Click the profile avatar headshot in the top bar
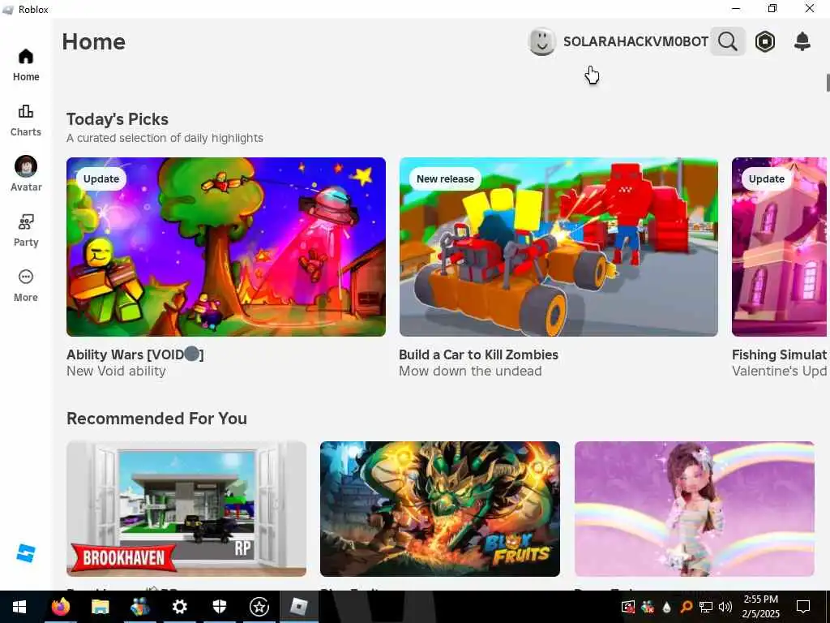Image resolution: width=830 pixels, height=623 pixels. click(542, 41)
